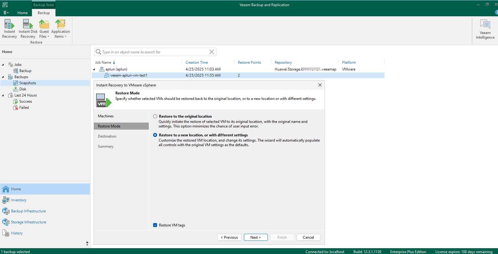Screen dimensions: 498x254
Task: Clear the search field with X icon
Action: (212, 52)
